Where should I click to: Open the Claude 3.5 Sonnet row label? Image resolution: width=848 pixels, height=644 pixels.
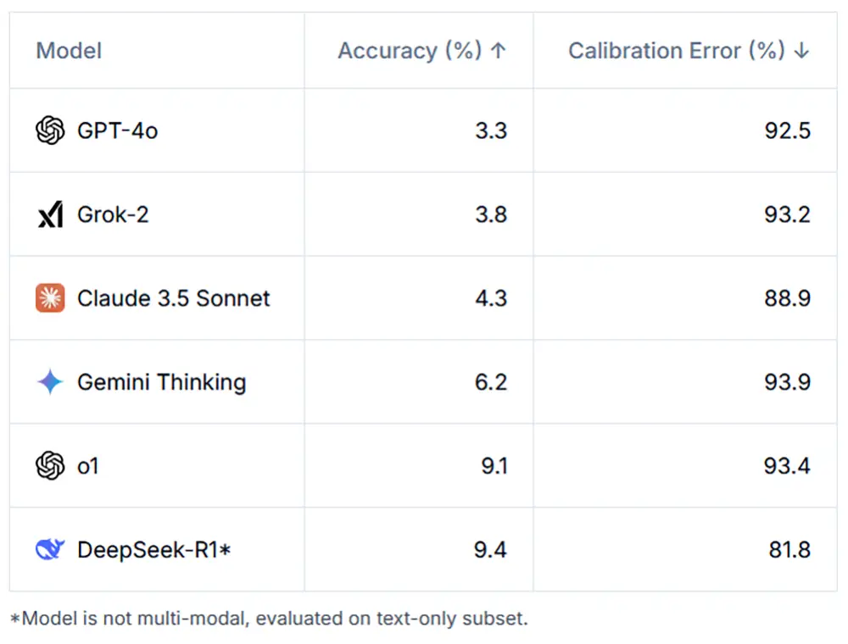coord(173,298)
